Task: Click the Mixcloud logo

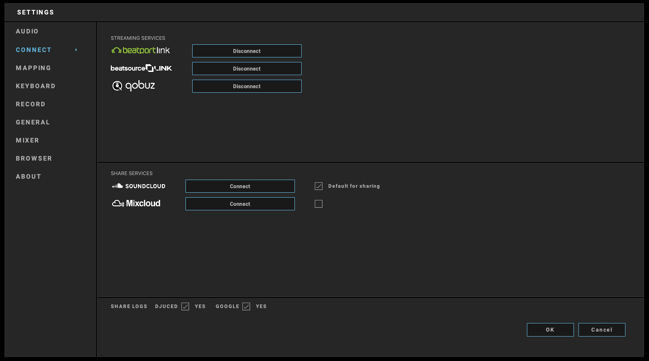Action: [x=136, y=204]
